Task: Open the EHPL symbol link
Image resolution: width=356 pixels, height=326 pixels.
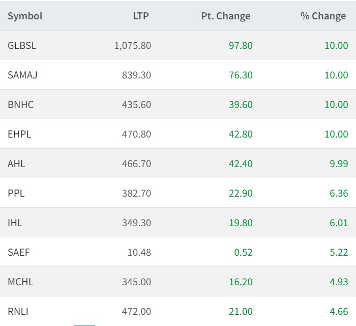Action: (x=19, y=134)
